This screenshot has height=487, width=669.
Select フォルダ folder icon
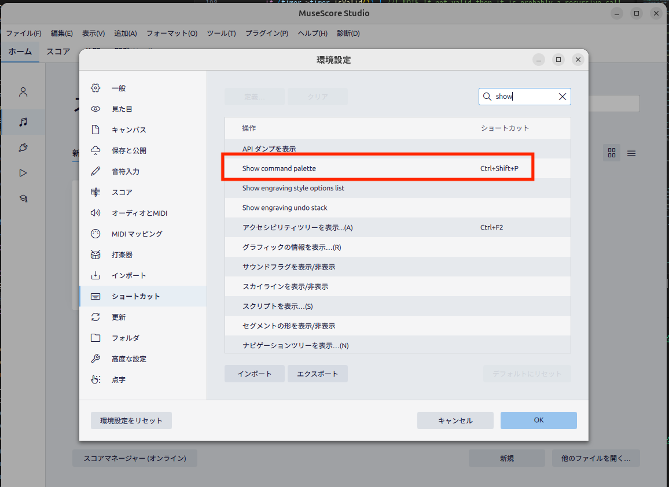95,338
